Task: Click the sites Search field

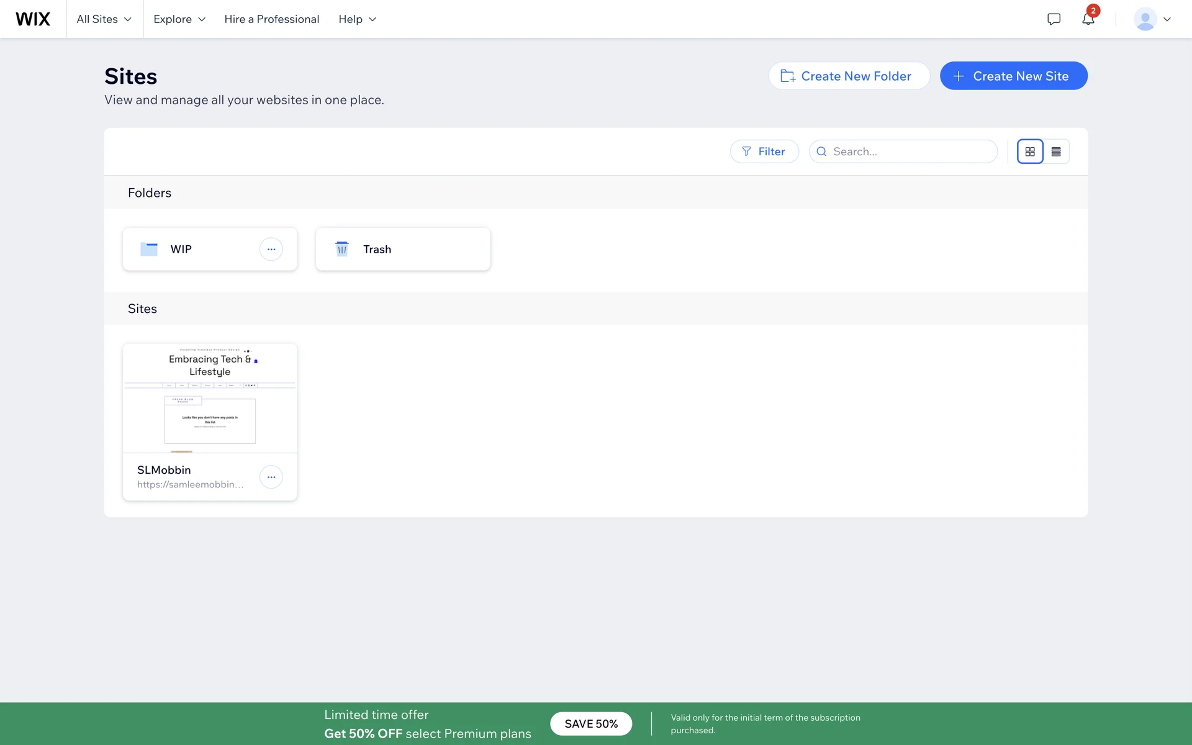Action: click(x=910, y=151)
